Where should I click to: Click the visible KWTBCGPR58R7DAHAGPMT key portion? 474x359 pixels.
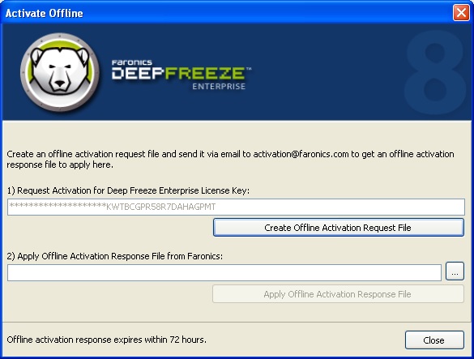tap(160, 207)
